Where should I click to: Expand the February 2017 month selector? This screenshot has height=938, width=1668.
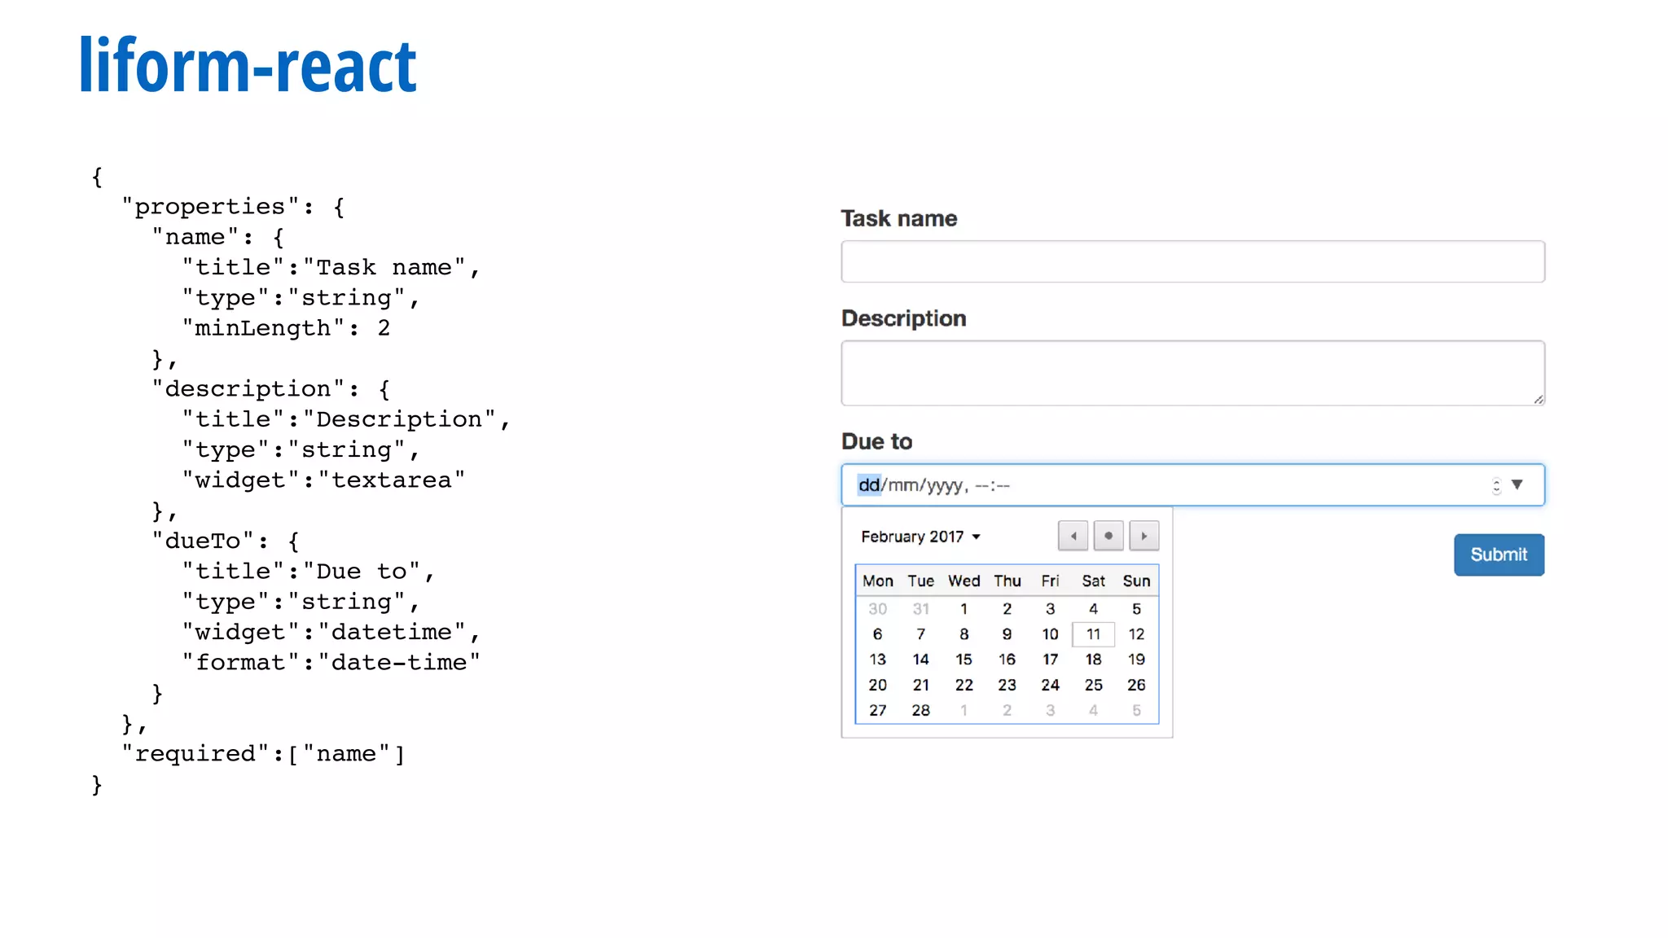tap(920, 537)
